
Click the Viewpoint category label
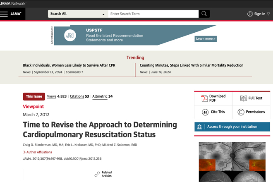pos(33,106)
